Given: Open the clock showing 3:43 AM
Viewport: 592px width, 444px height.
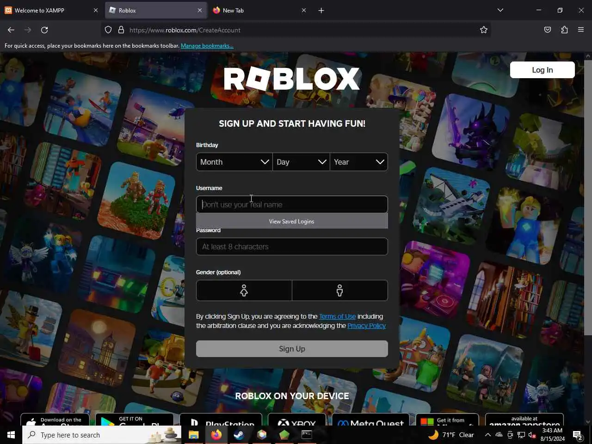Looking at the screenshot, I should tap(552, 435).
